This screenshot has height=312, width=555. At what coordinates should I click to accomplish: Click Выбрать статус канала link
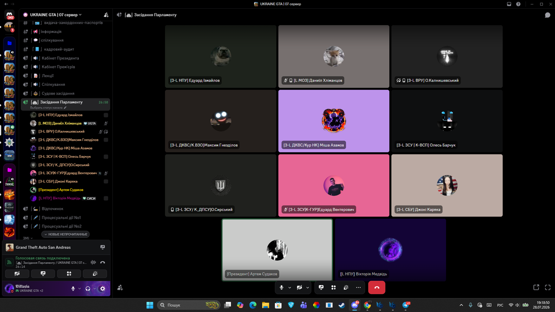click(x=49, y=107)
